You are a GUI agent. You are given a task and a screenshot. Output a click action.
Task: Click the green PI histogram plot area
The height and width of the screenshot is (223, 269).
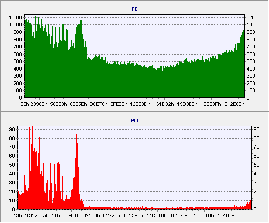[134, 56]
